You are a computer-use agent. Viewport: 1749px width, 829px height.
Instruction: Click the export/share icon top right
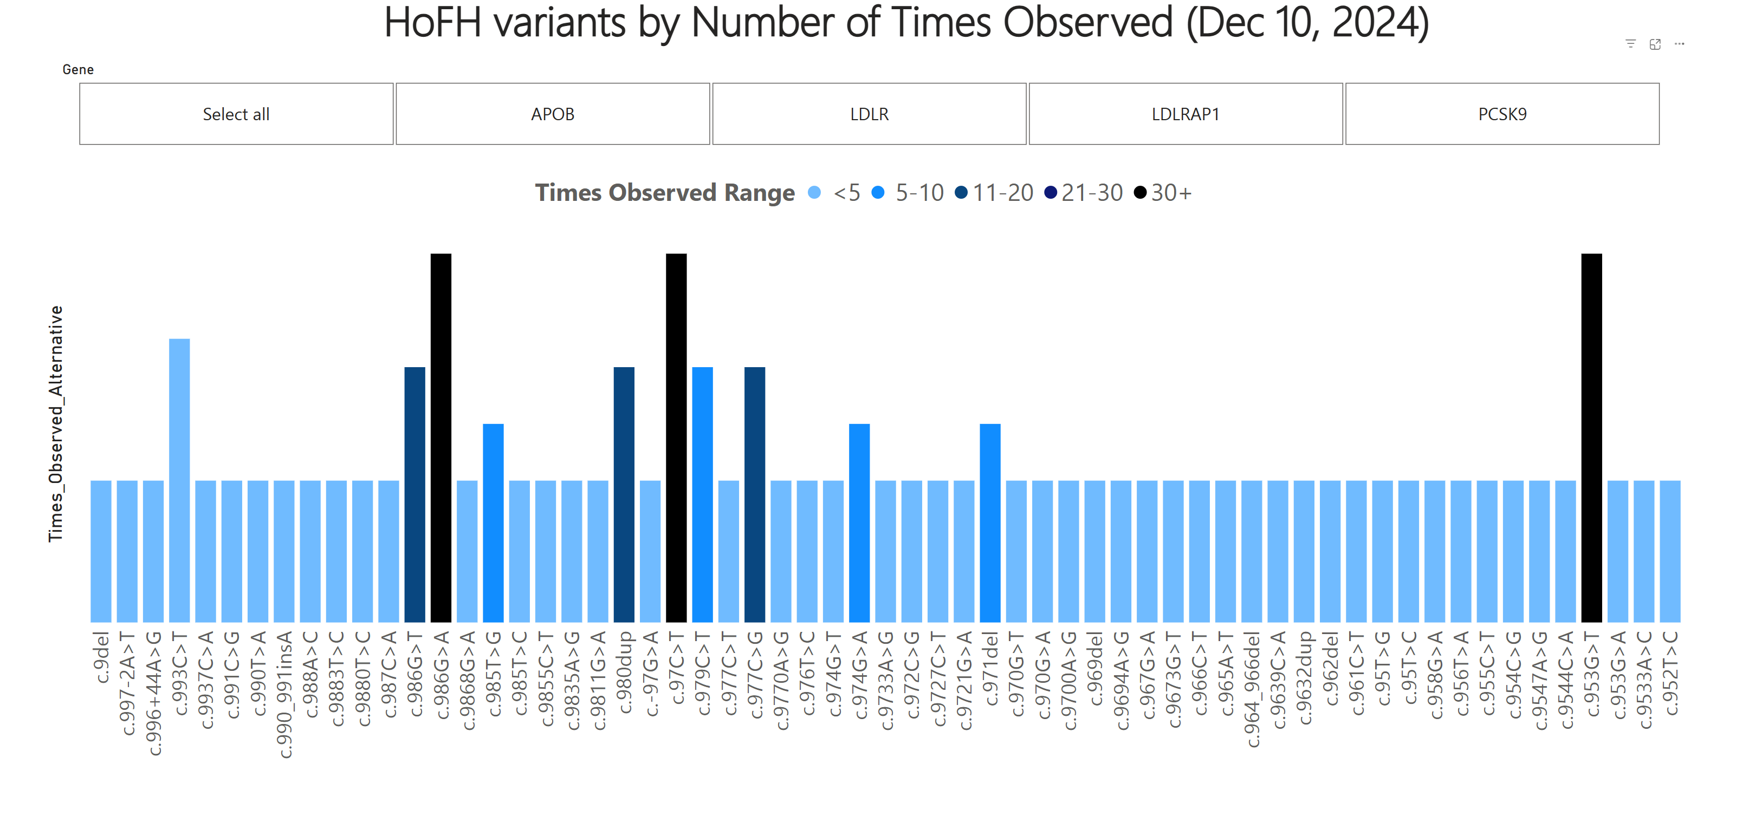[x=1655, y=41]
